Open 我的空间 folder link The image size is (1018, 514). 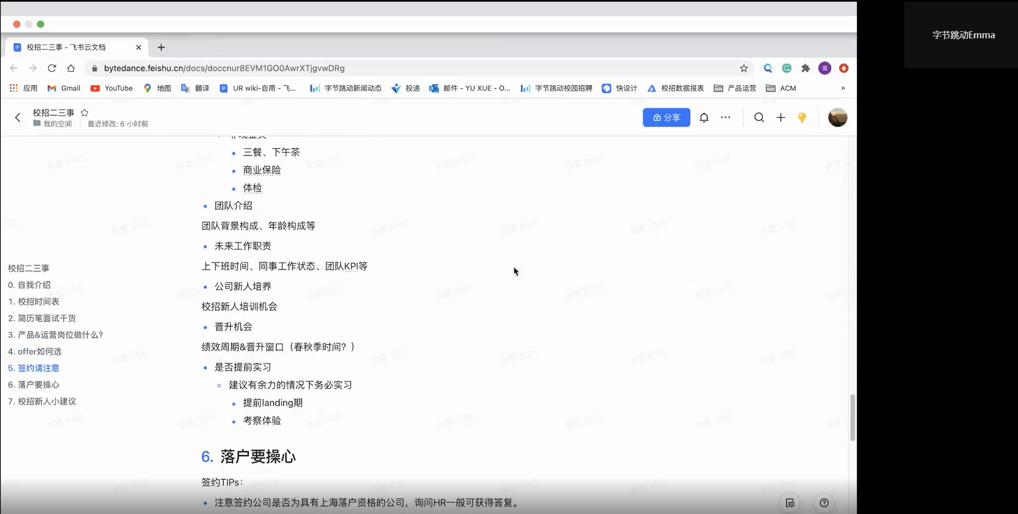53,124
